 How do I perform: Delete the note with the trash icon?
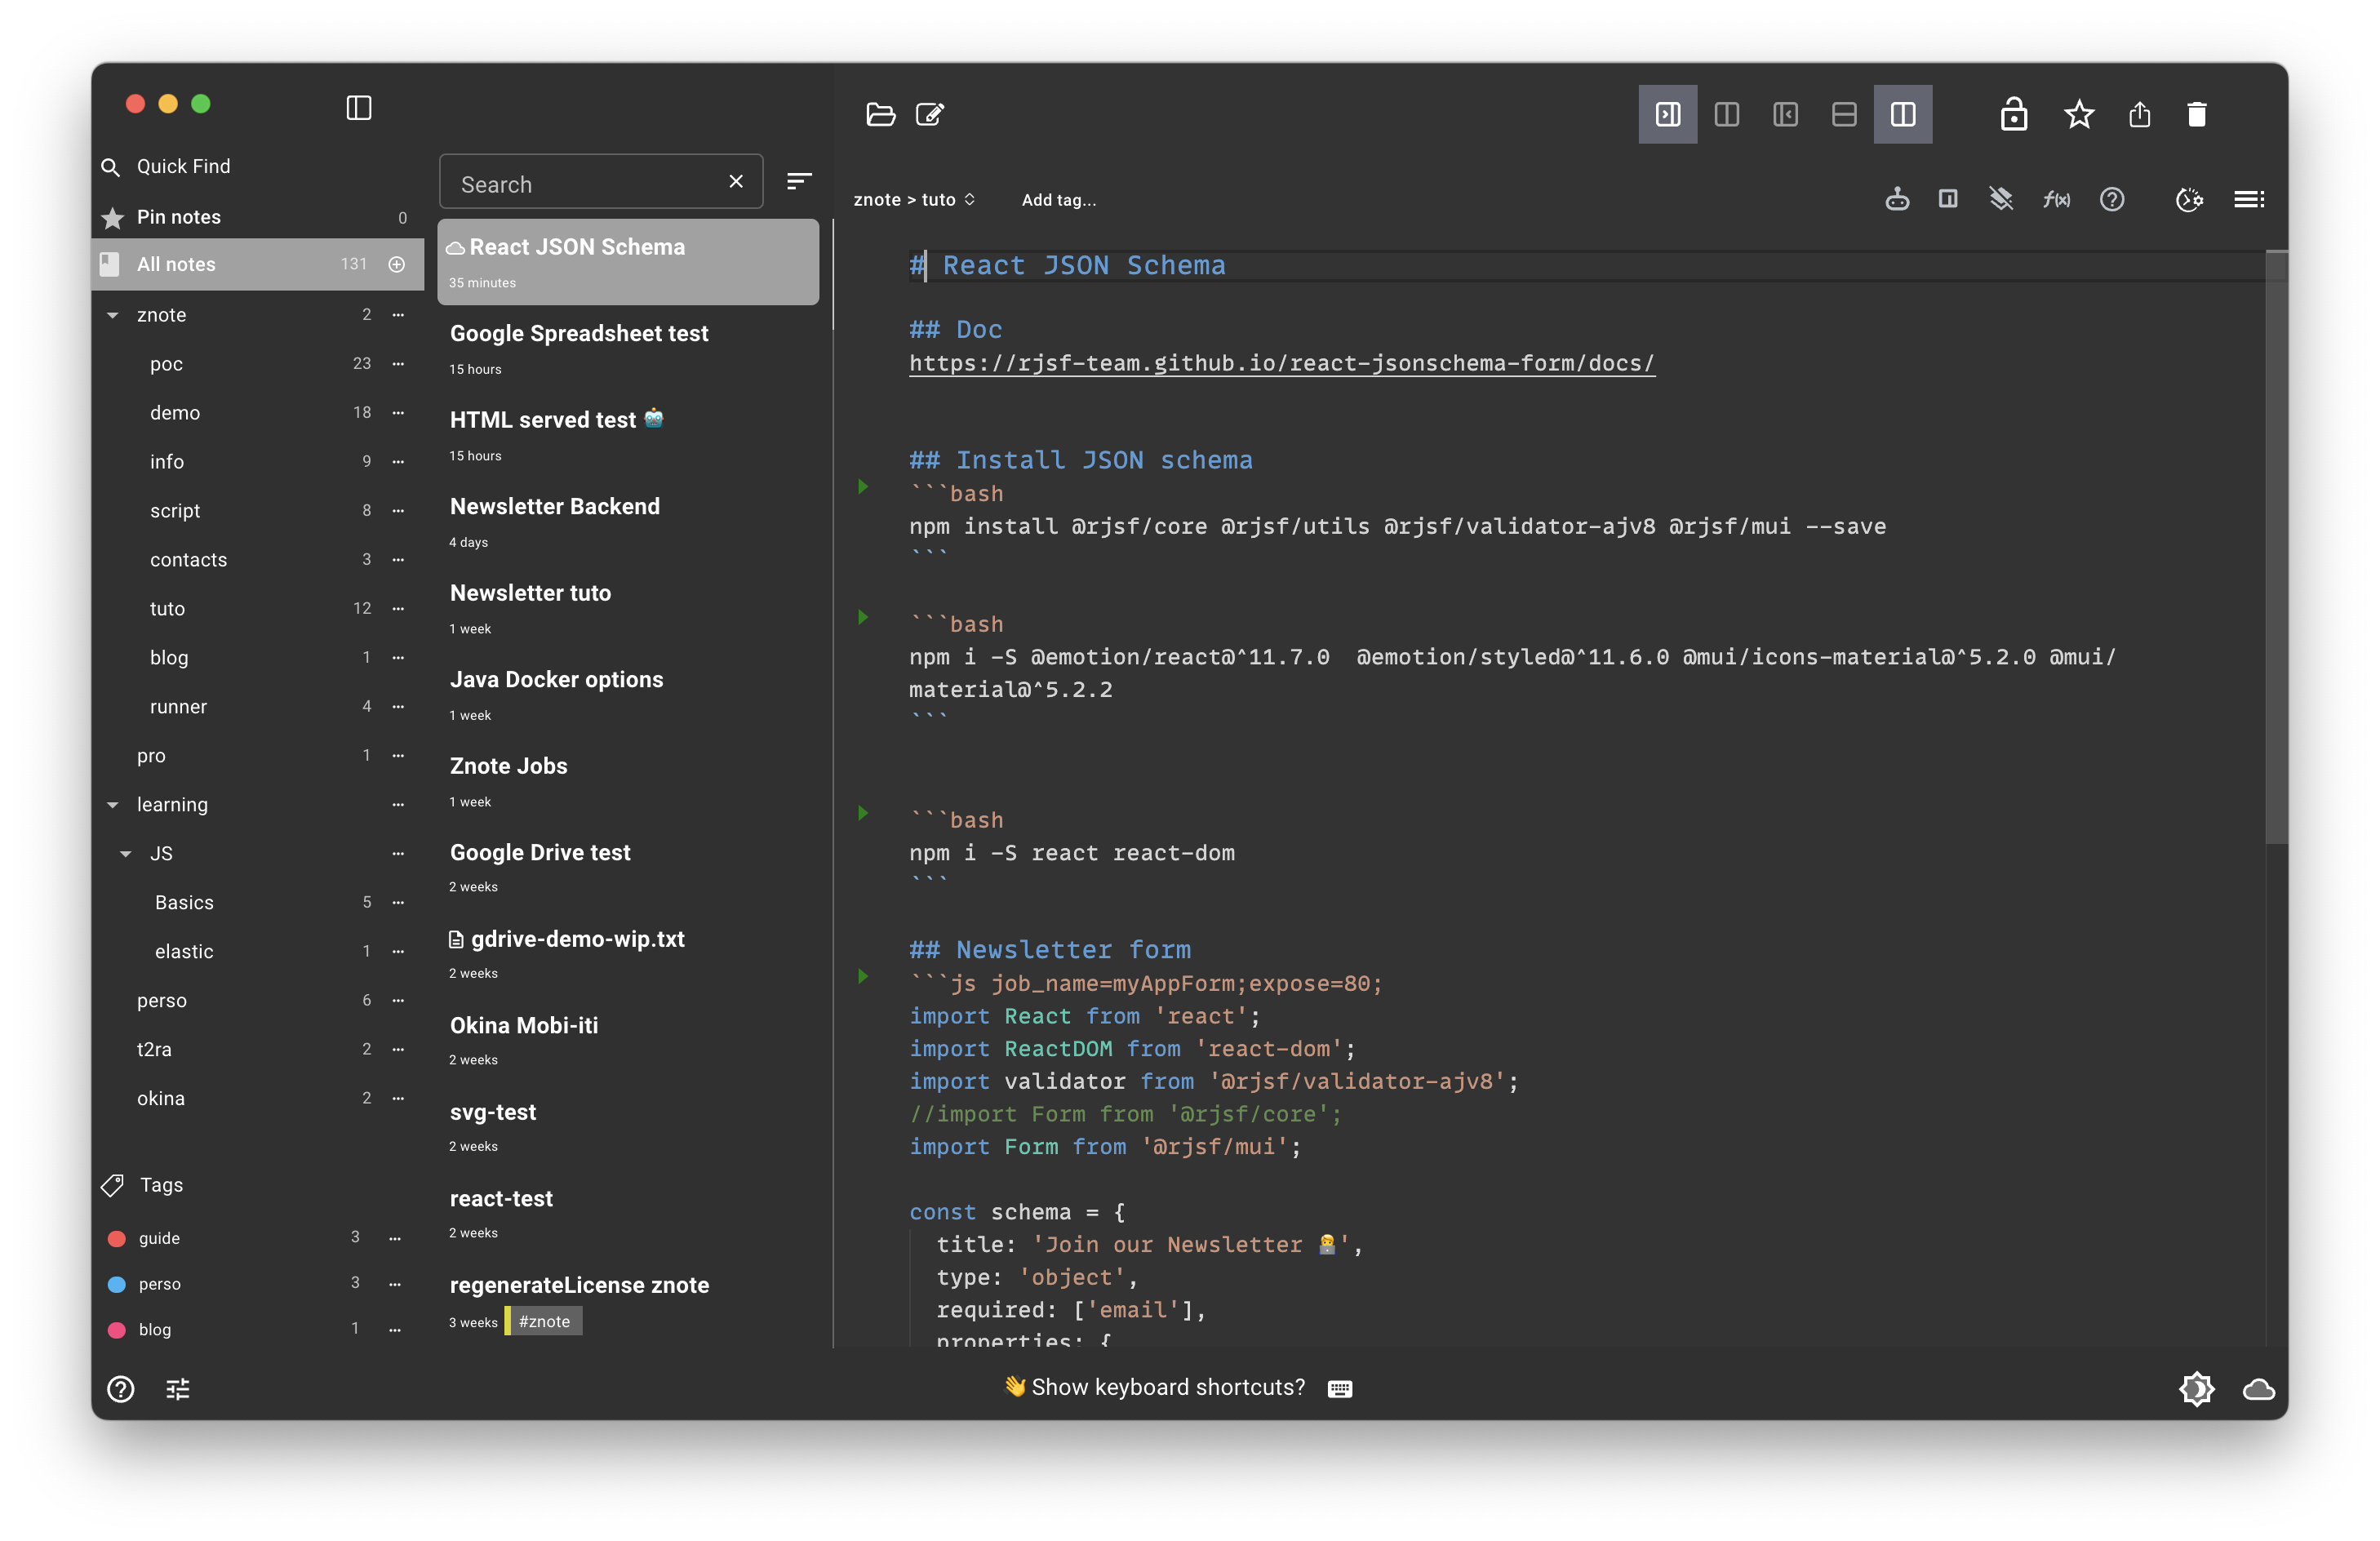tap(2197, 114)
